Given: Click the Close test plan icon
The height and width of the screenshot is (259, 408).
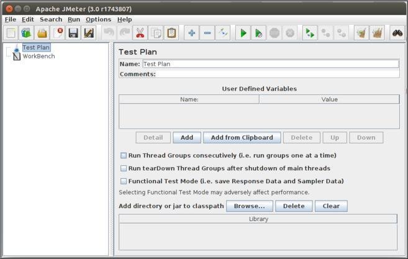Looking at the screenshot, I should click(x=58, y=33).
